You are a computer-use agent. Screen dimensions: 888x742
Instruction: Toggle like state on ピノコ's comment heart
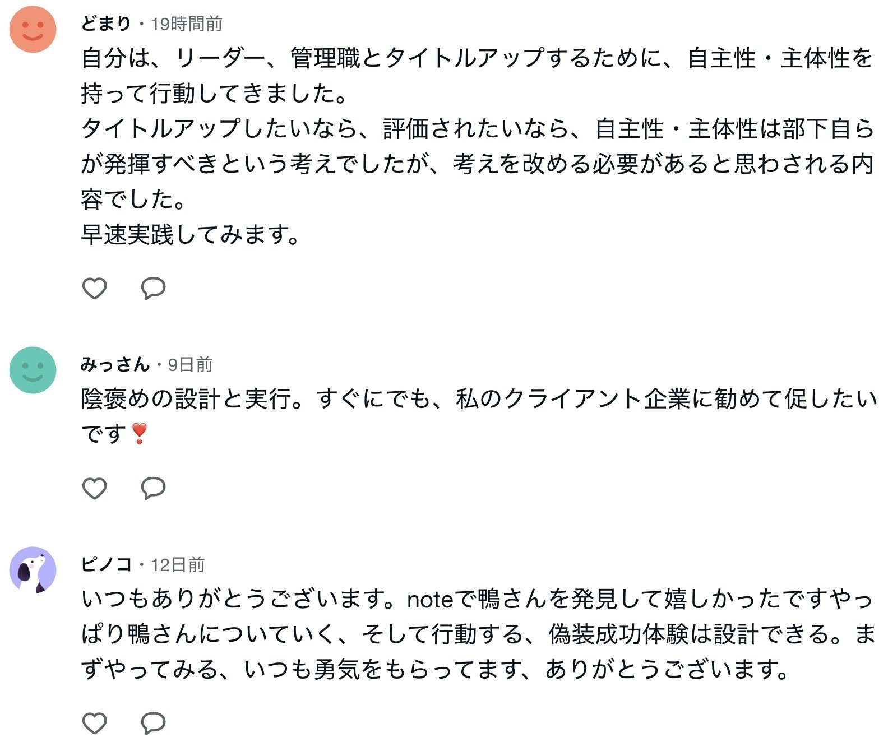pos(95,724)
